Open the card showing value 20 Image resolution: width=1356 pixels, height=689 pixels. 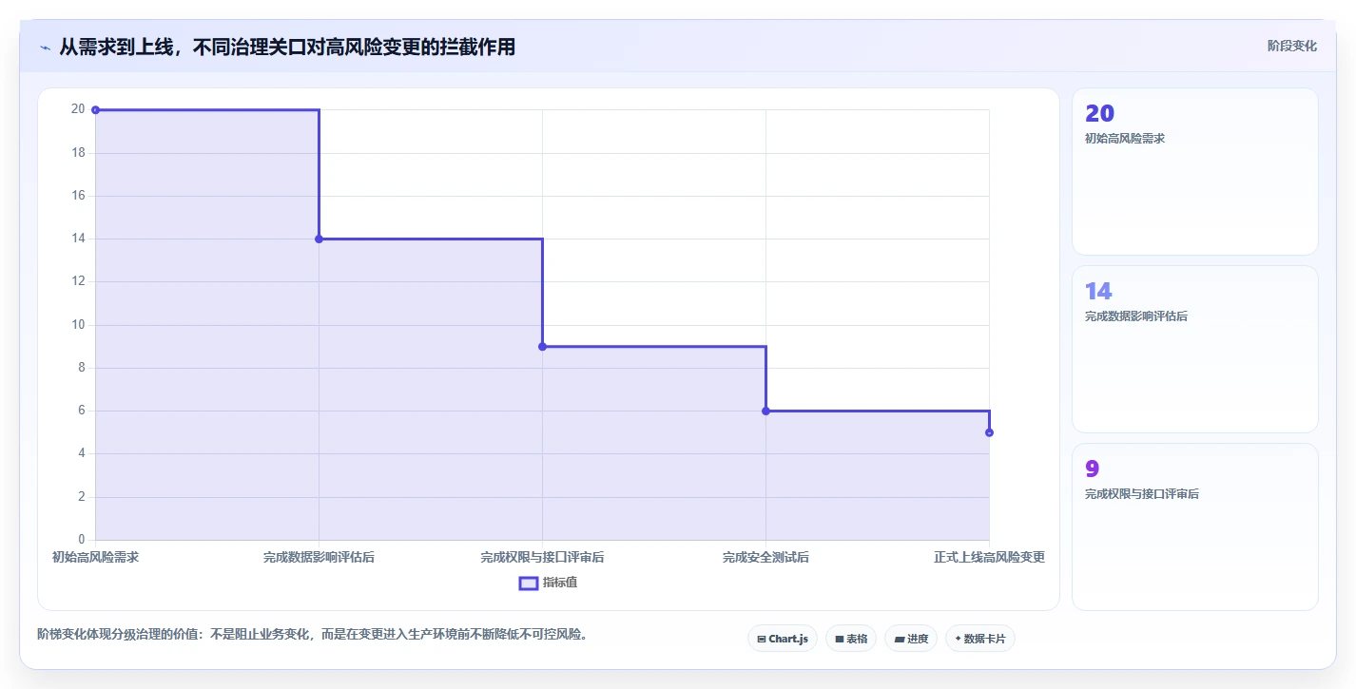click(x=1195, y=172)
